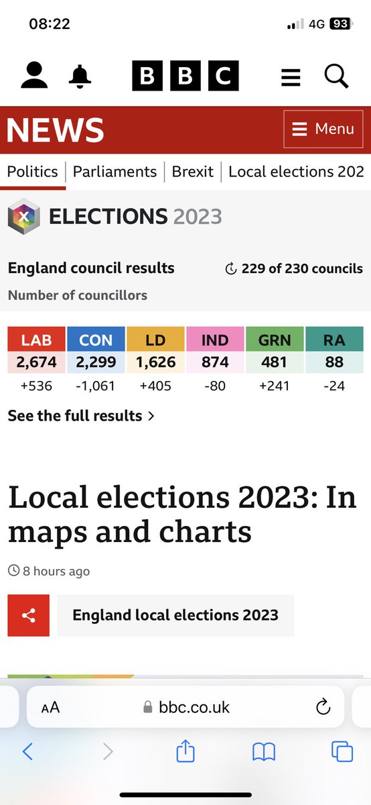Open the BBC account profile icon
Image resolution: width=371 pixels, height=805 pixels.
tap(34, 75)
